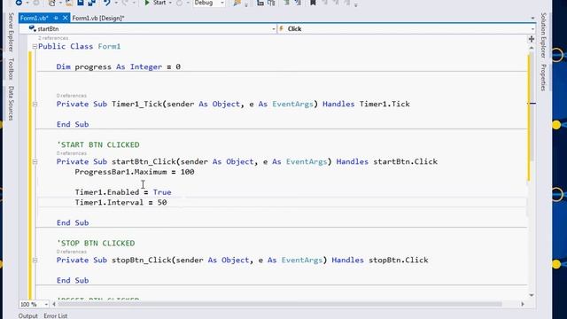
Task: Click the 'START BTN CLICKED' comment
Action: [98, 144]
